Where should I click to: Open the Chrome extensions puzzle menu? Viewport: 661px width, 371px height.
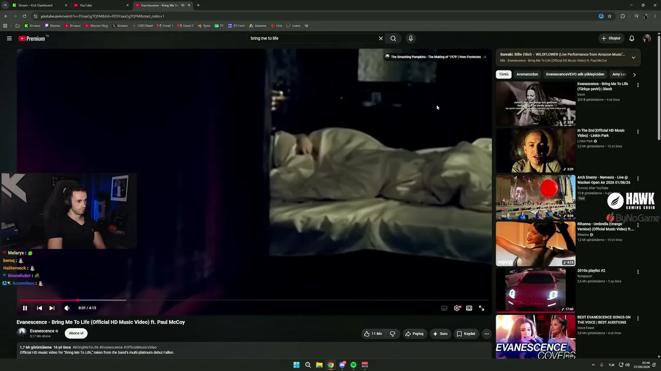click(x=622, y=16)
